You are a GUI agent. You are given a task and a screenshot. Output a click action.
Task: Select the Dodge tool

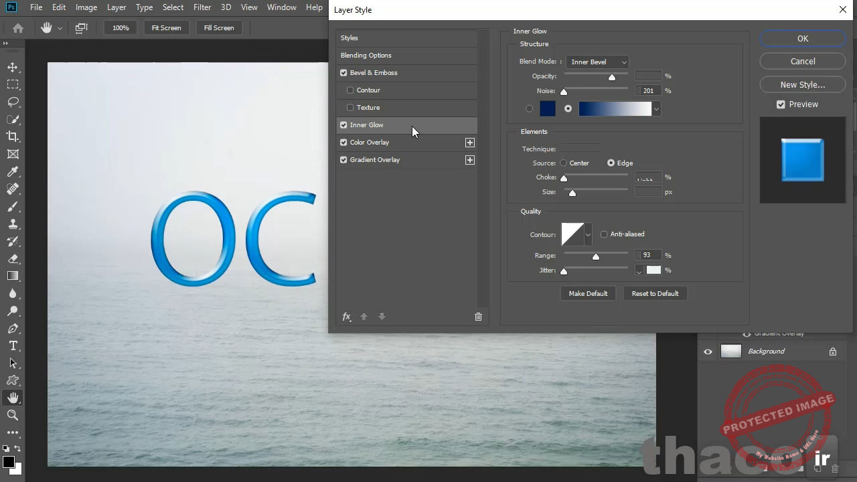click(13, 311)
